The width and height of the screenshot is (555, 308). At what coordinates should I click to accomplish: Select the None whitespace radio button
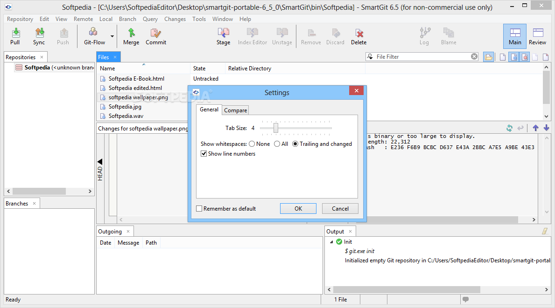(x=252, y=144)
